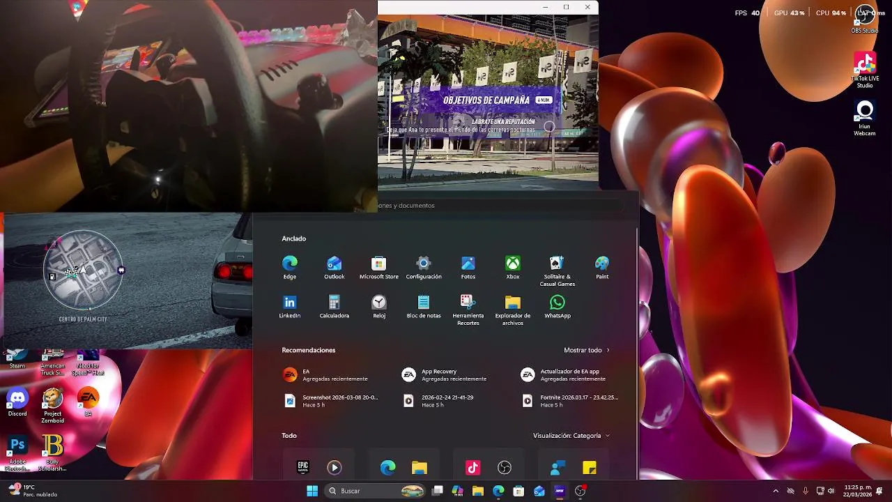Open the Calculadora app

click(x=334, y=307)
